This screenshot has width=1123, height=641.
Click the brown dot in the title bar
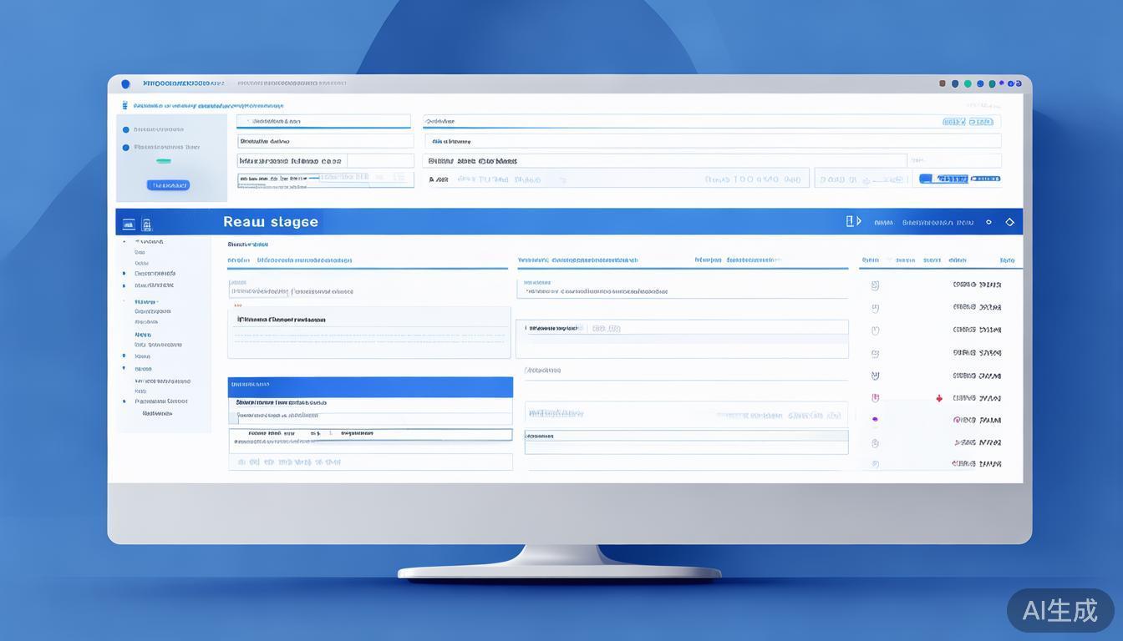(x=943, y=83)
